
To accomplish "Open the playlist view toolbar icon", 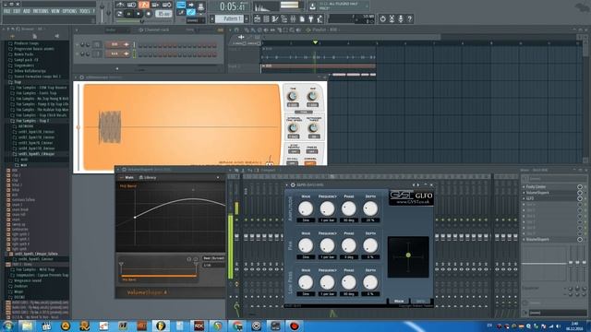I will pos(257,18).
